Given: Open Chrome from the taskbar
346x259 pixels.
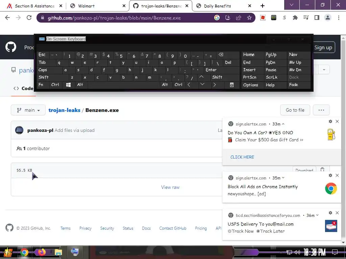Looking at the screenshot, I should (x=24, y=252).
